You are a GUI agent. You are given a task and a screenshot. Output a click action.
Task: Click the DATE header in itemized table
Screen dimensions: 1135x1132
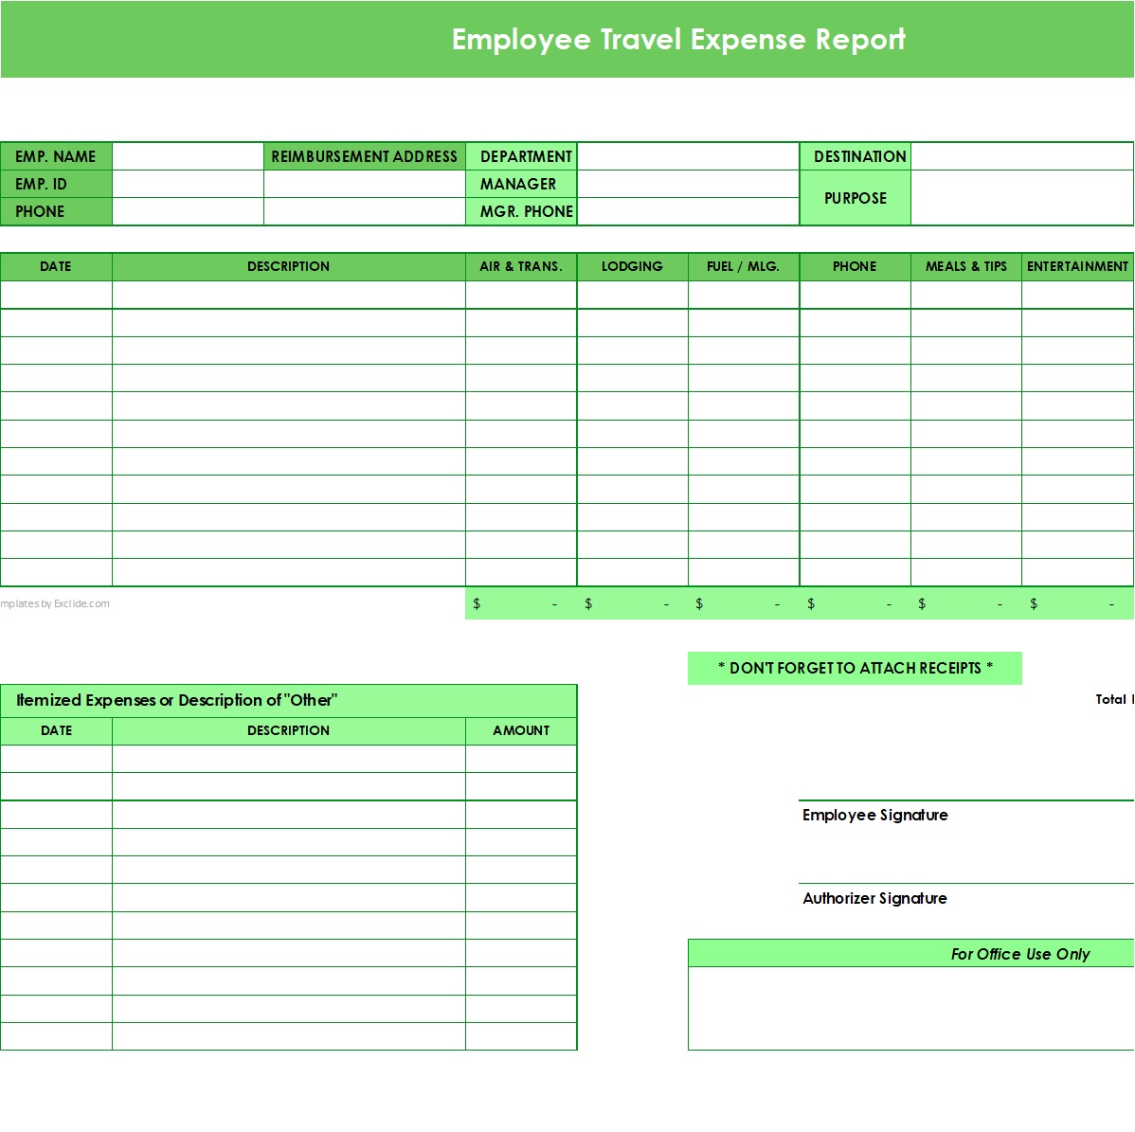point(56,731)
